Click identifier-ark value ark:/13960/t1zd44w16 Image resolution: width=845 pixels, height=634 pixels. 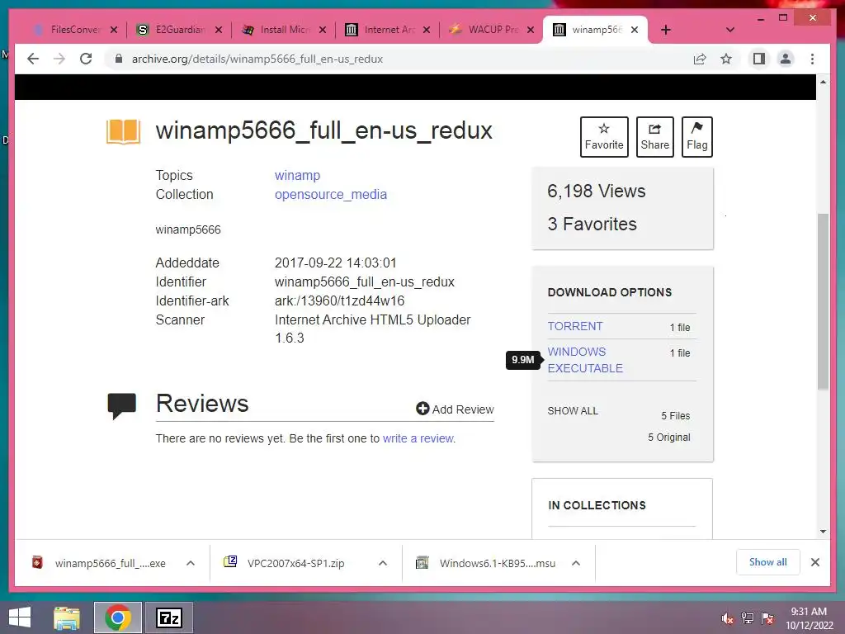[339, 300]
